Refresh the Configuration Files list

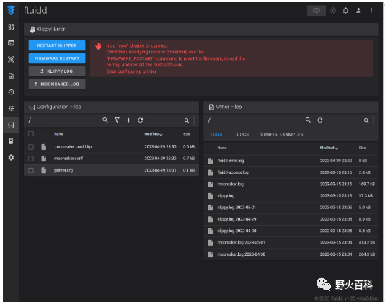coord(141,120)
